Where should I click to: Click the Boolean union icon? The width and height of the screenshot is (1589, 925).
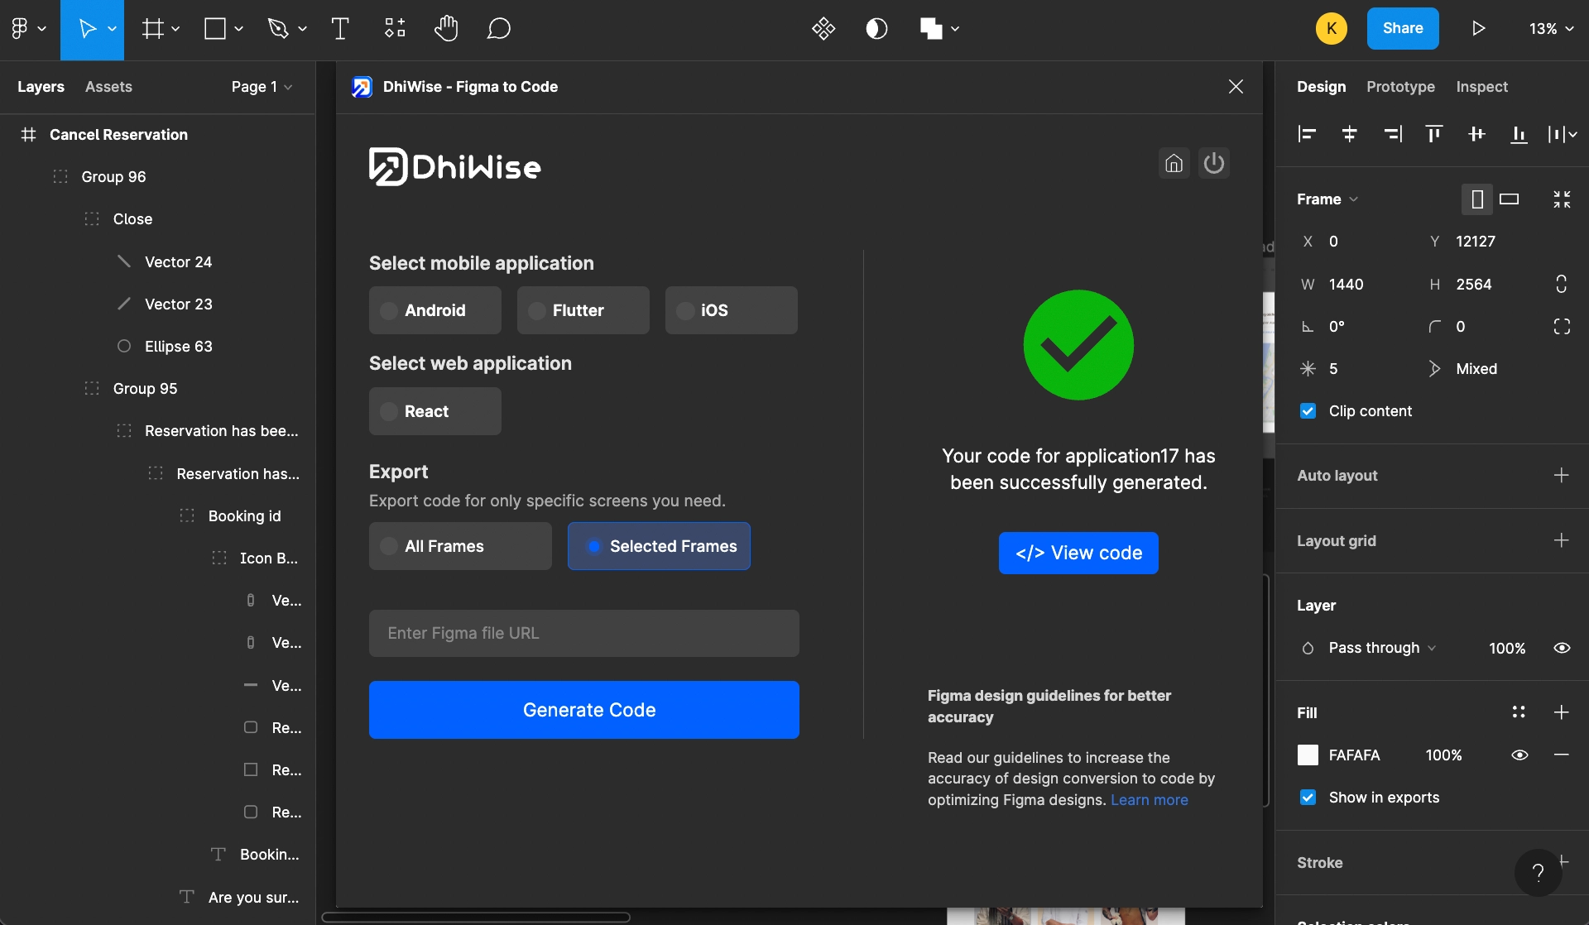(x=931, y=29)
